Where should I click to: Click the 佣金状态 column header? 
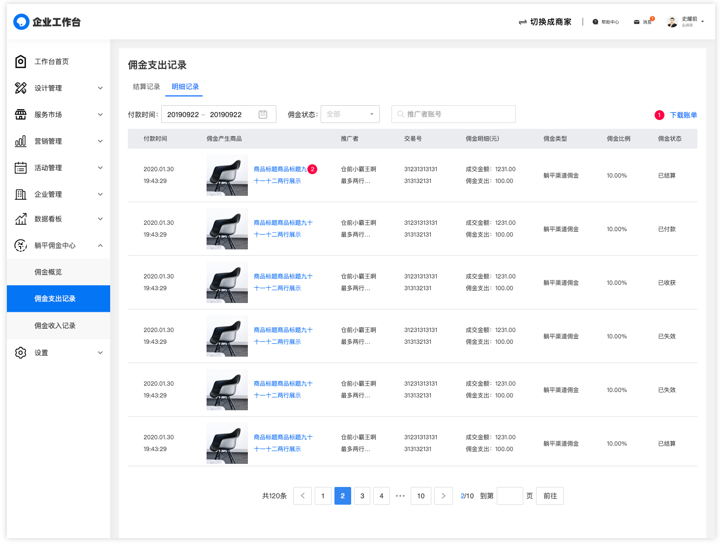pos(670,139)
